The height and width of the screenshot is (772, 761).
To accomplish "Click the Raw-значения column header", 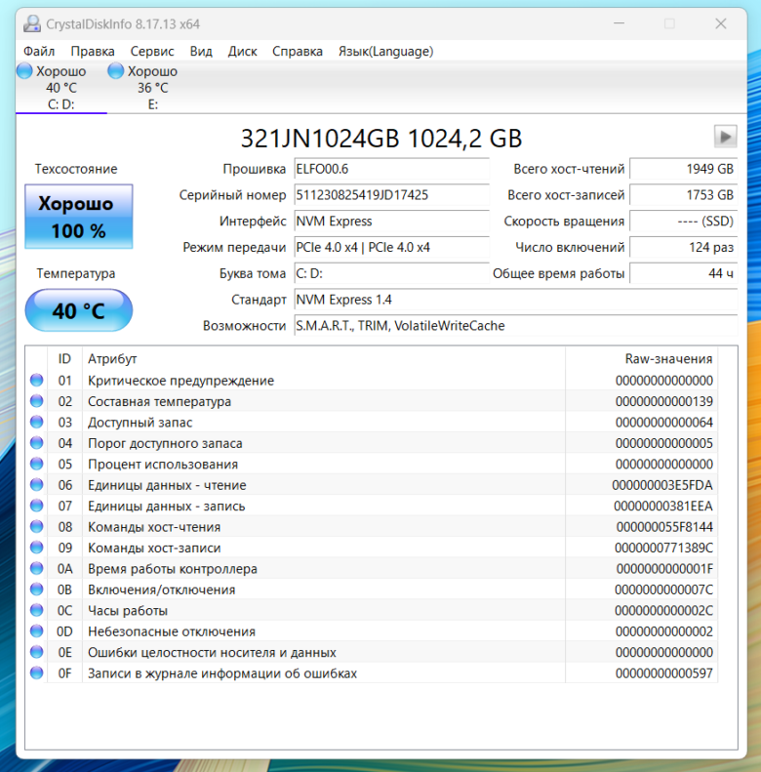I will [641, 358].
